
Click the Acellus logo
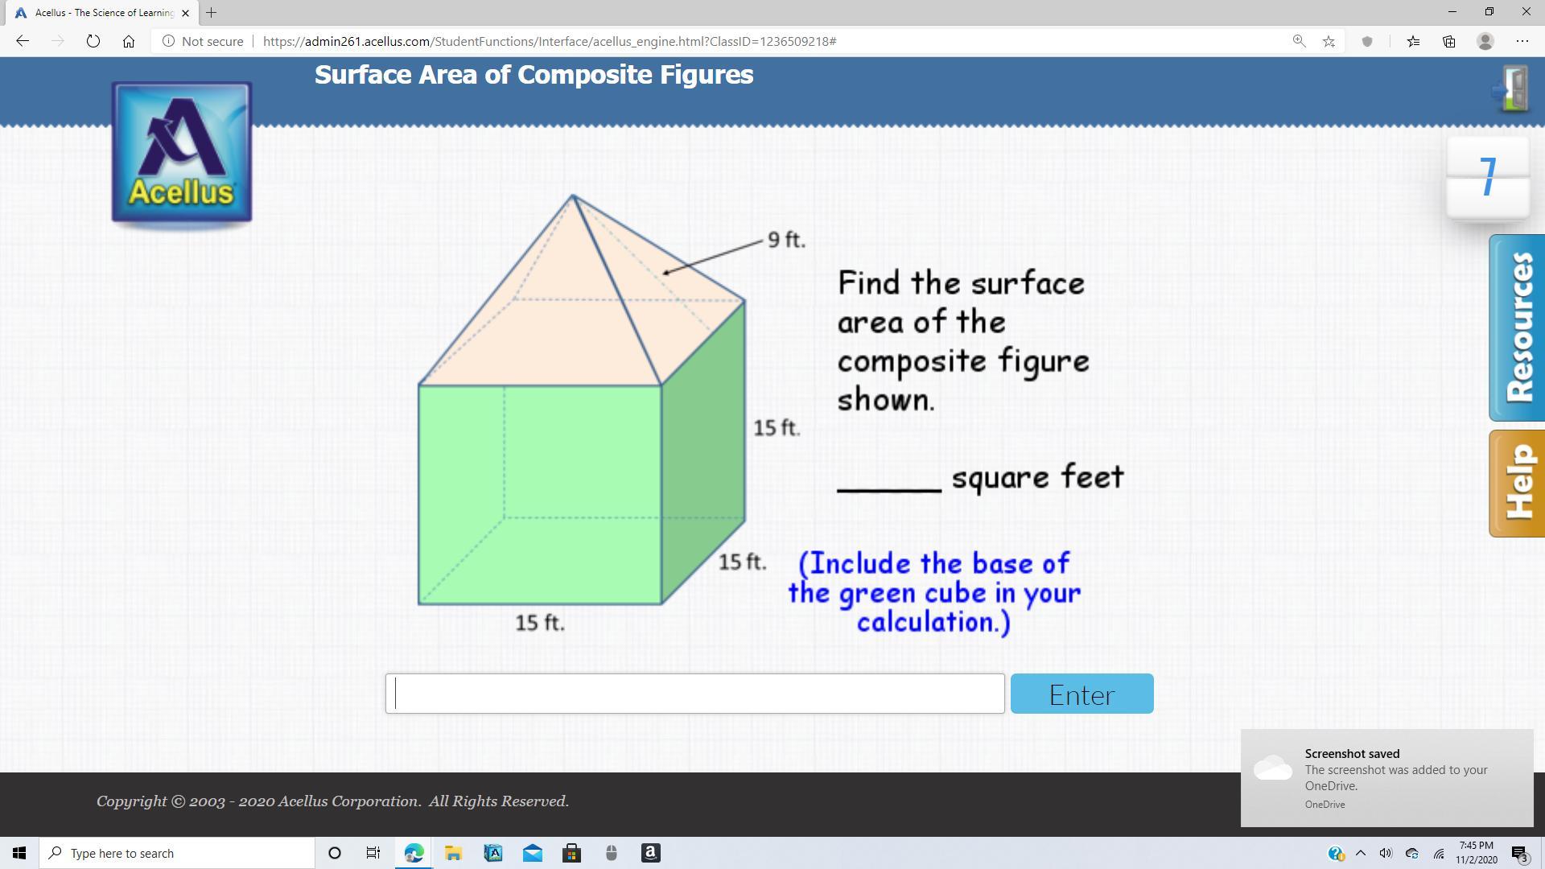click(x=182, y=153)
